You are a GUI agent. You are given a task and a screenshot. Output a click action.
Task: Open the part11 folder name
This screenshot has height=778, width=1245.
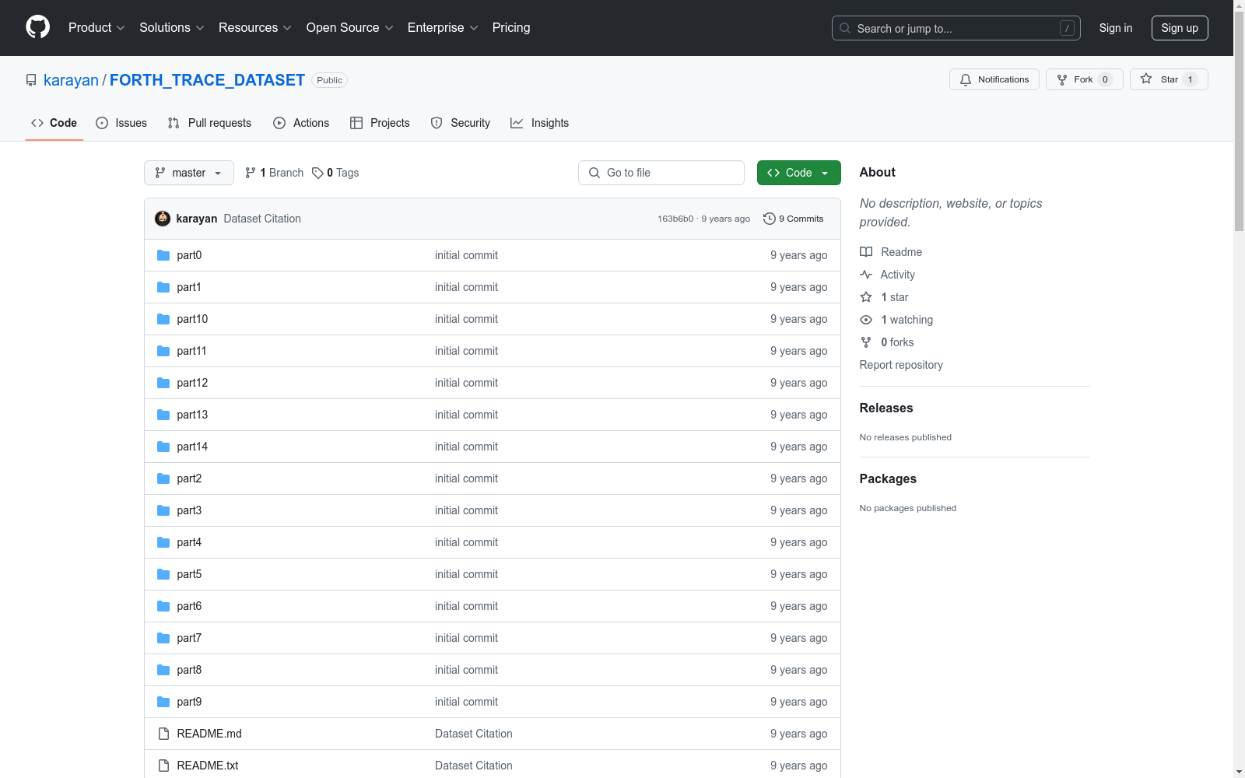191,351
